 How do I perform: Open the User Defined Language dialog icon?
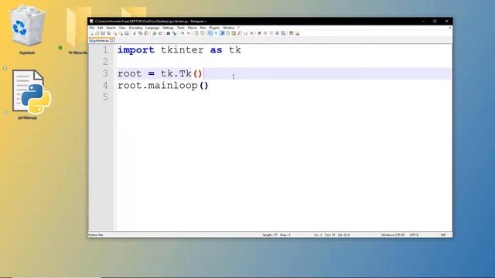pos(227,33)
